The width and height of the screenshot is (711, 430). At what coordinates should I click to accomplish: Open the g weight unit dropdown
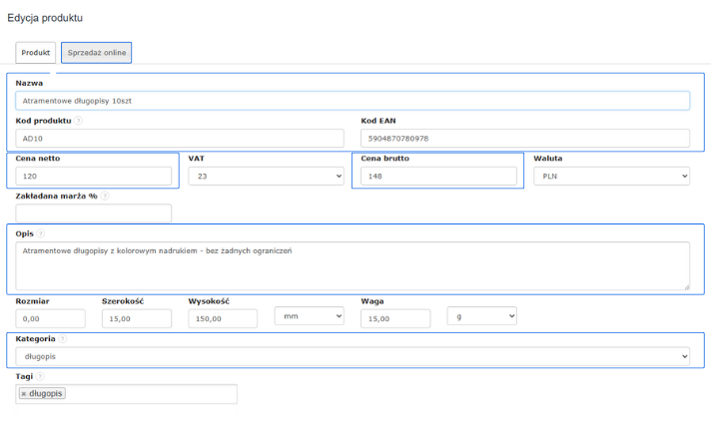[481, 316]
